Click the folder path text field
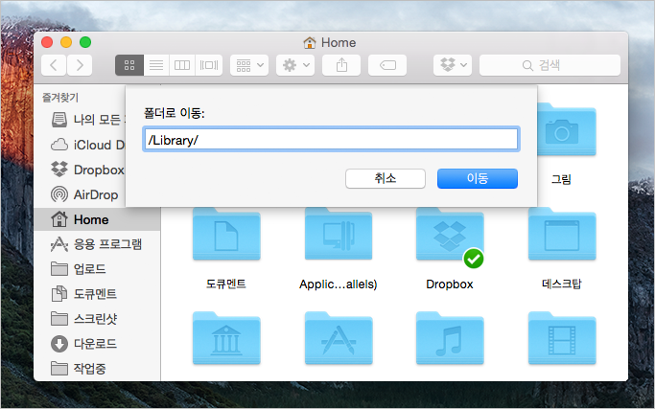This screenshot has width=655, height=409. 331,139
